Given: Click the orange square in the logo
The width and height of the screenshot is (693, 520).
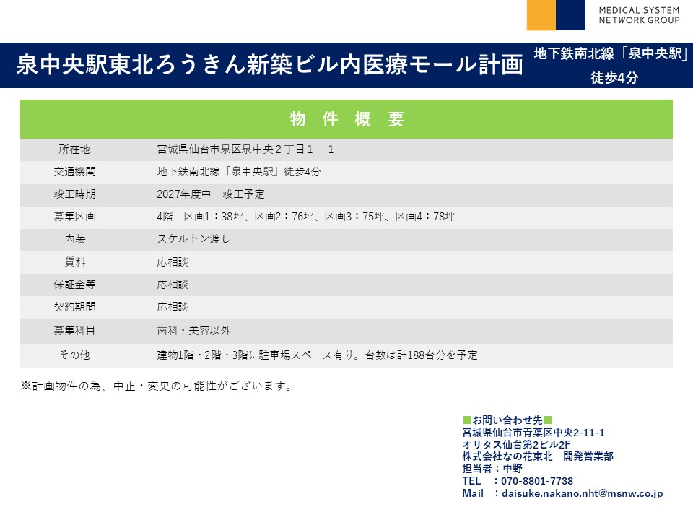Looking at the screenshot, I should pyautogui.click(x=541, y=15).
